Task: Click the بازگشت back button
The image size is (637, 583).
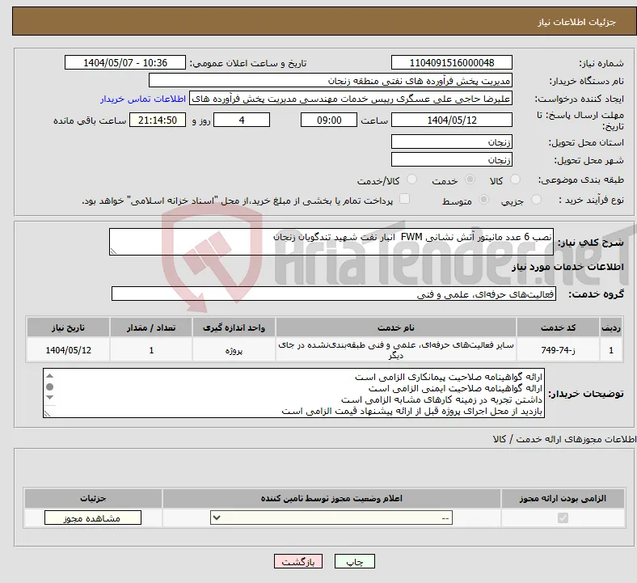Action: 298,561
